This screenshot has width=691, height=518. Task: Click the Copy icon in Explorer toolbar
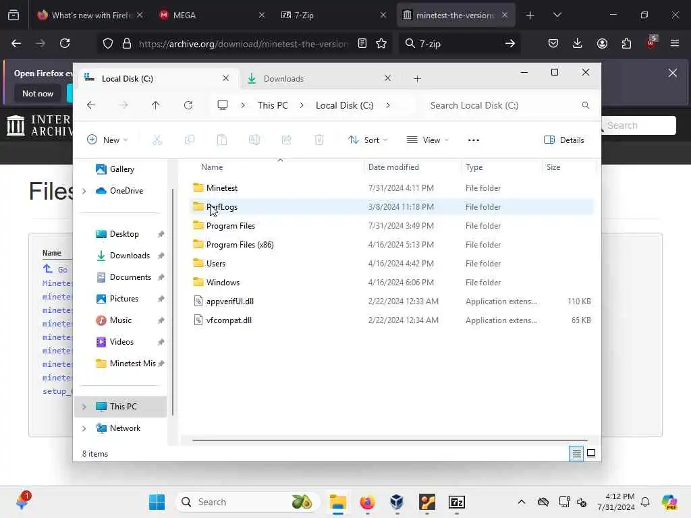190,140
